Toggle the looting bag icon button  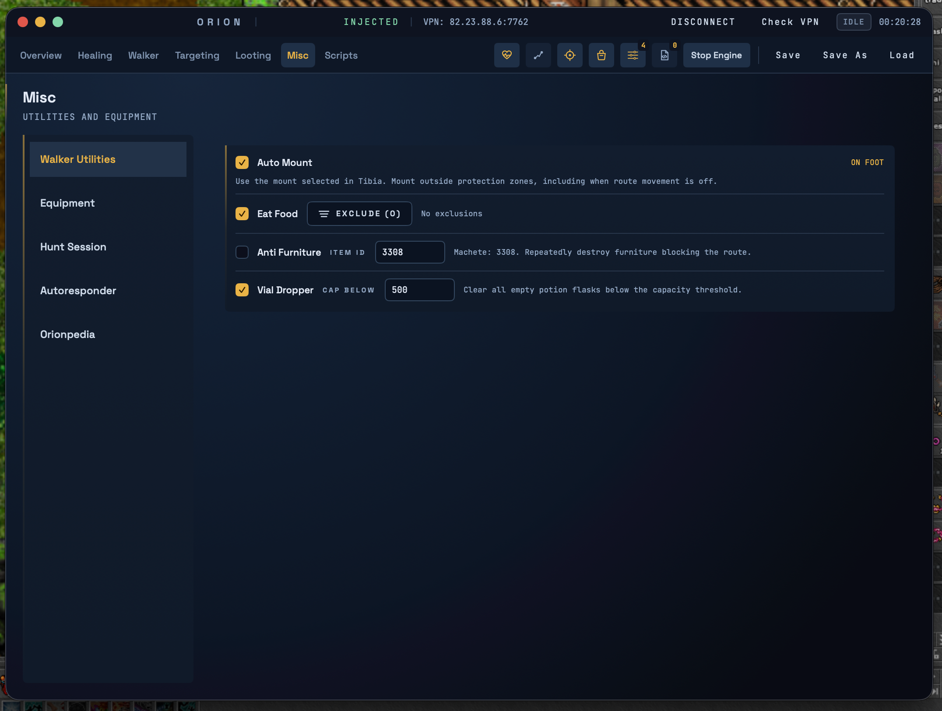tap(601, 55)
